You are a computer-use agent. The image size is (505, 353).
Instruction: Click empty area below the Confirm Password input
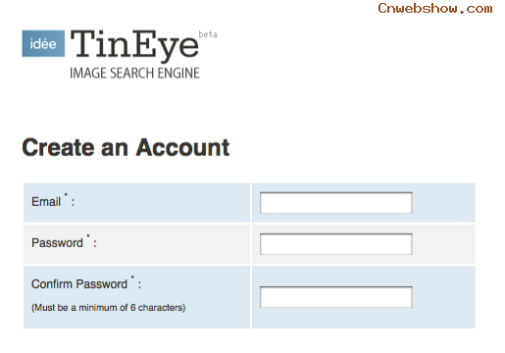pos(336,318)
